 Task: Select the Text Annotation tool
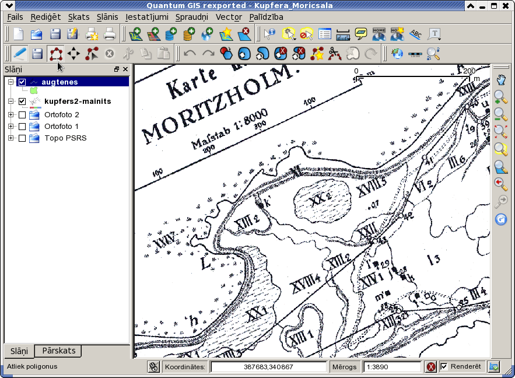pos(433,34)
